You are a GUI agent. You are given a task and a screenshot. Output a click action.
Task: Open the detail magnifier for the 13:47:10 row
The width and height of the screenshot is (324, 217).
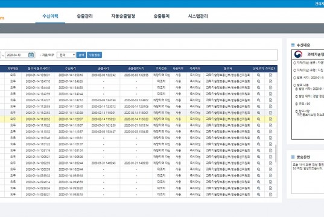(258, 81)
